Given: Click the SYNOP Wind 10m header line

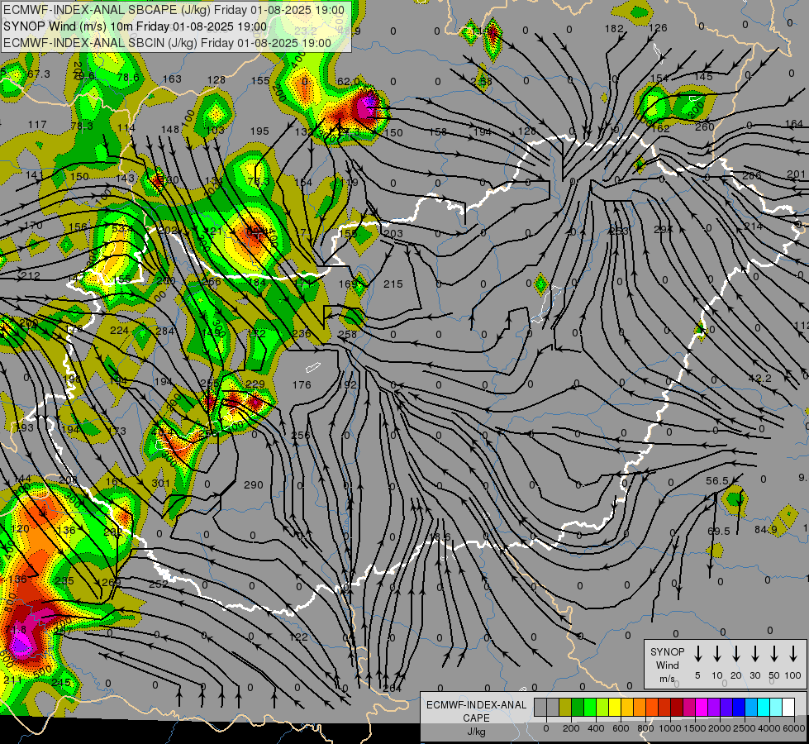Looking at the screenshot, I should 136,26.
